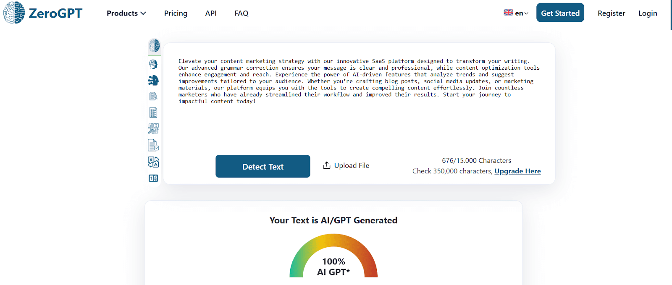This screenshot has height=285, width=672.
Task: Click the Upload File icon
Action: (326, 165)
